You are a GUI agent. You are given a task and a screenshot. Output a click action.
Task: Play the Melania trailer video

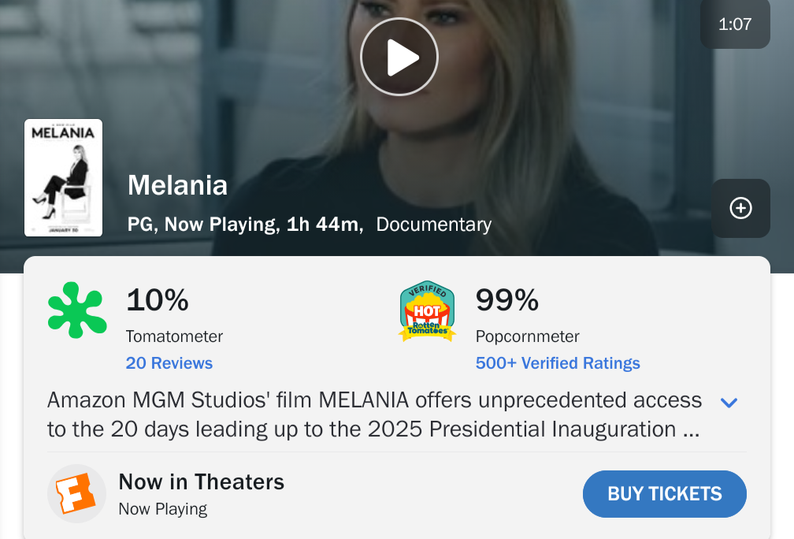[x=399, y=58]
